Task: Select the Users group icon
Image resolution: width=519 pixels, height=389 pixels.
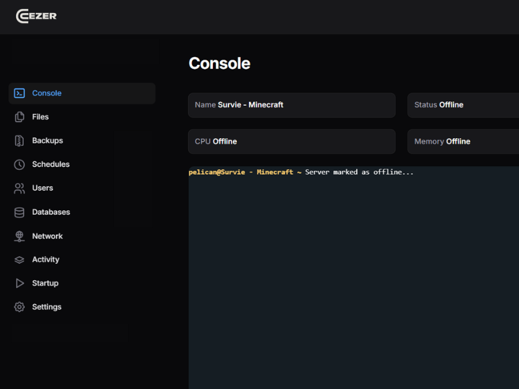Action: (x=20, y=188)
